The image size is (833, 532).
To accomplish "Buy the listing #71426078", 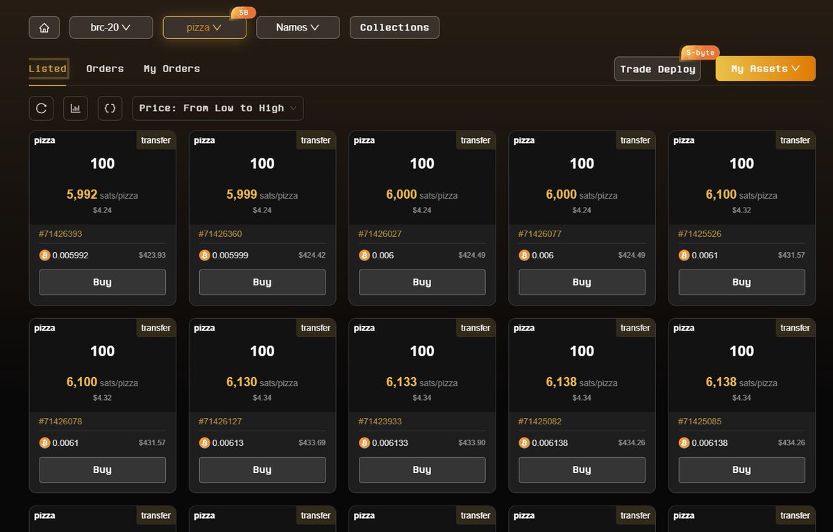I will [103, 470].
